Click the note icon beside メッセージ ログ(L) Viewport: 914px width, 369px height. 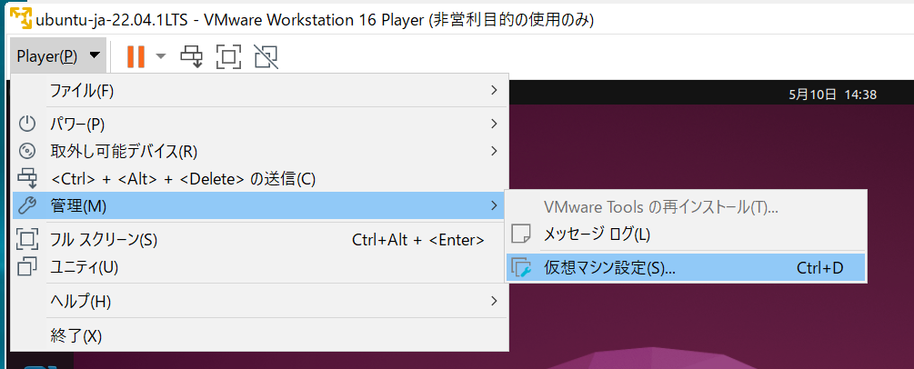point(521,234)
